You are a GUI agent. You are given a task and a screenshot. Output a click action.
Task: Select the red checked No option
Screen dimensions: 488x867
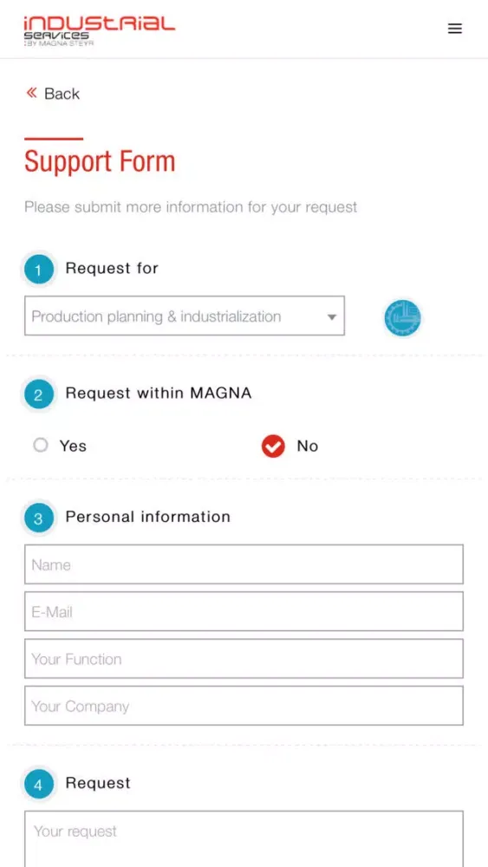pyautogui.click(x=273, y=447)
